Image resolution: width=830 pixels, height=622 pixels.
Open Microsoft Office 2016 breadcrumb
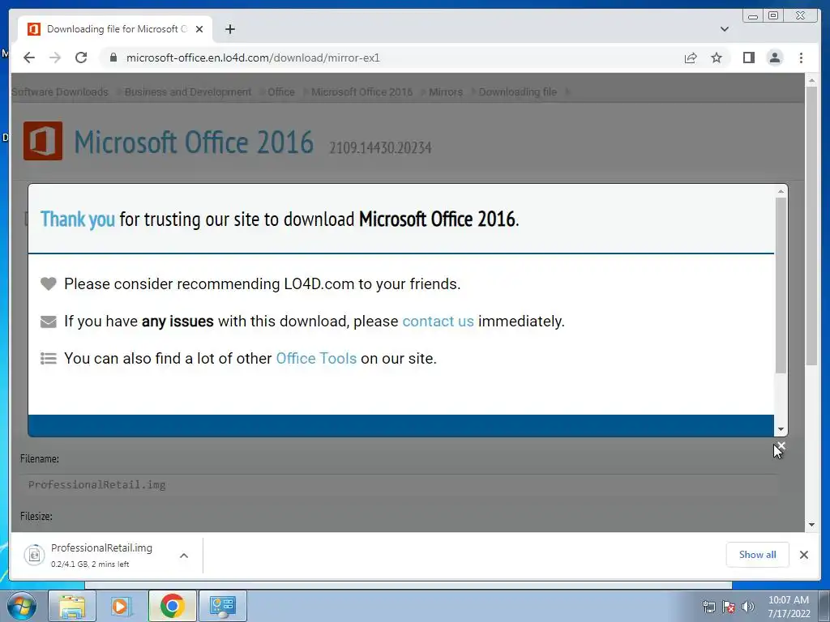362,92
